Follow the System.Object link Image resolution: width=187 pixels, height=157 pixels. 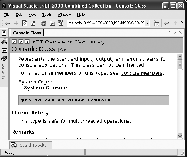(x=36, y=82)
